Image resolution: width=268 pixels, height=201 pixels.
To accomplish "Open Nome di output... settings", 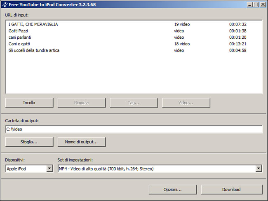I will 81,142.
